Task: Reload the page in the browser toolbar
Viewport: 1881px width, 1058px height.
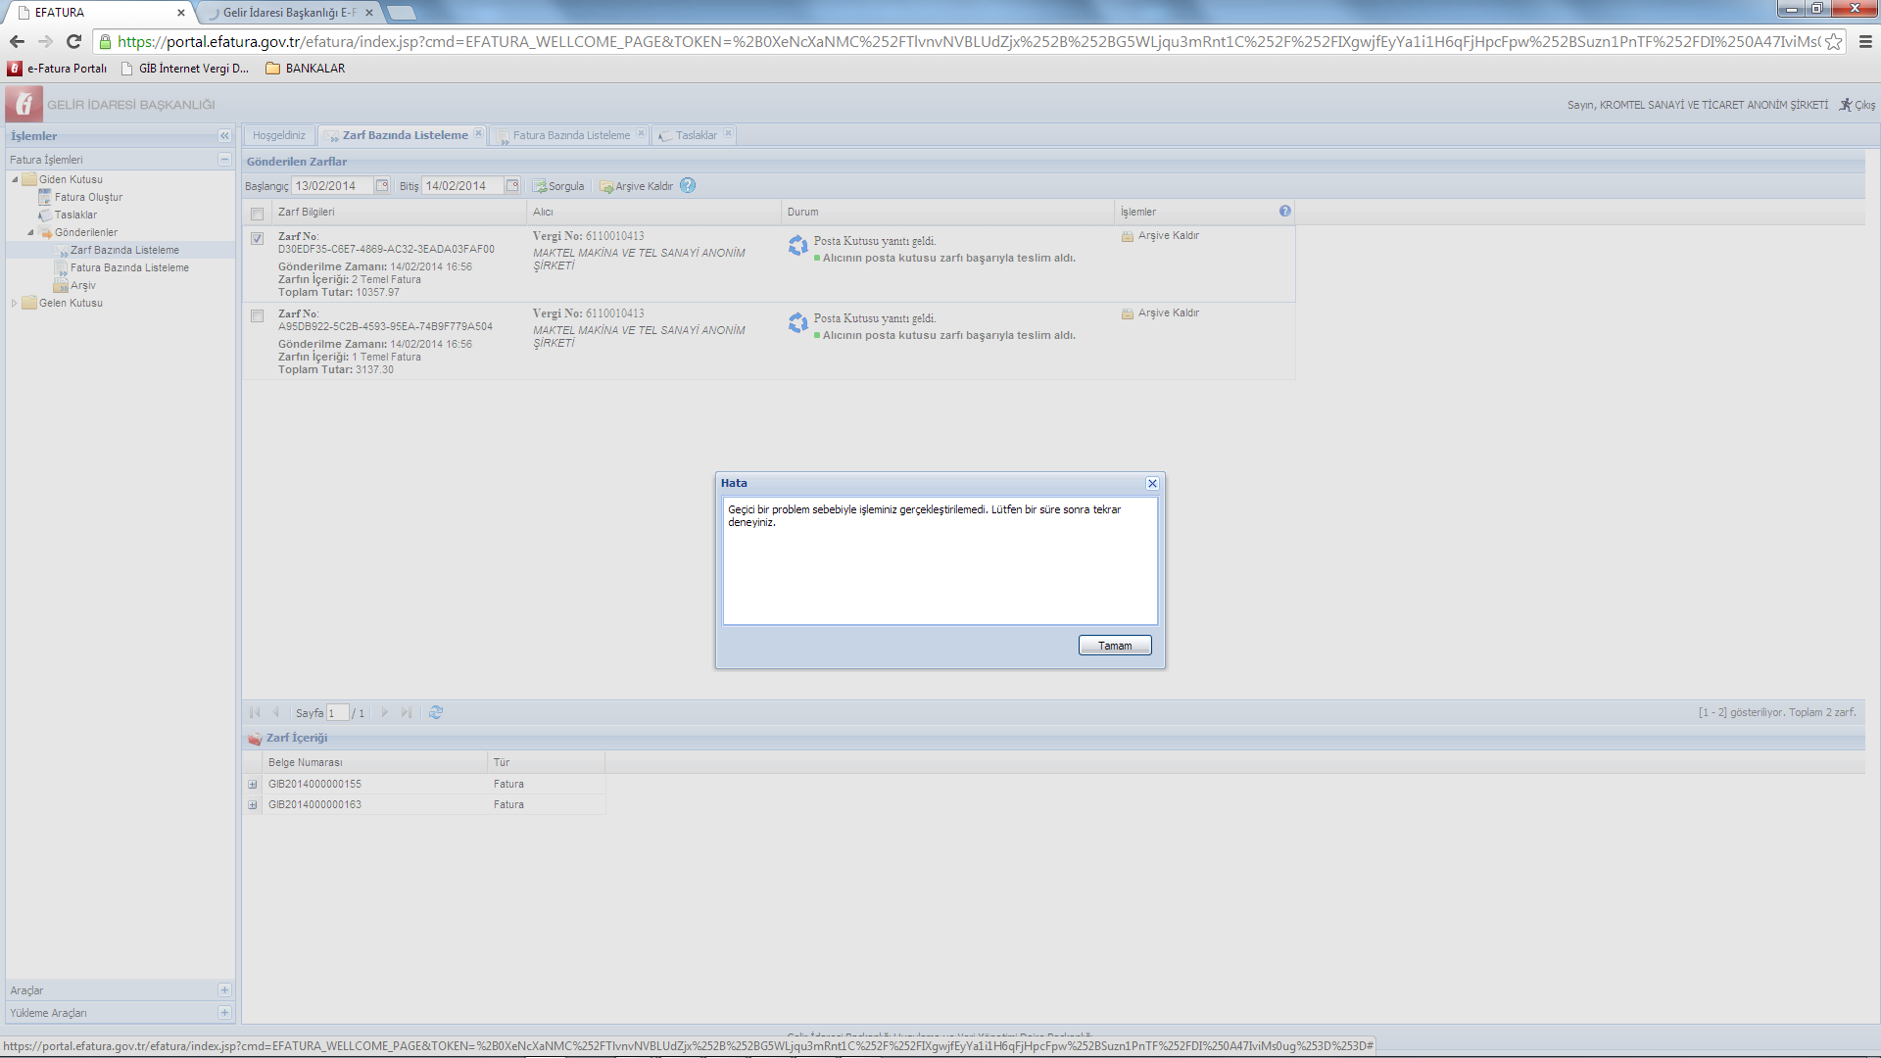Action: click(73, 41)
